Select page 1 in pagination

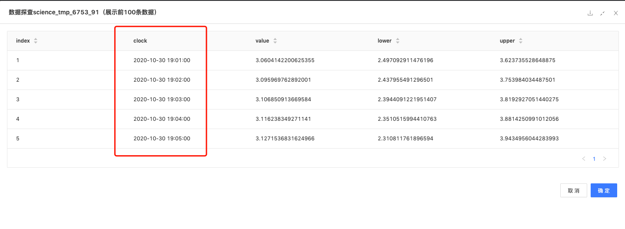(594, 159)
